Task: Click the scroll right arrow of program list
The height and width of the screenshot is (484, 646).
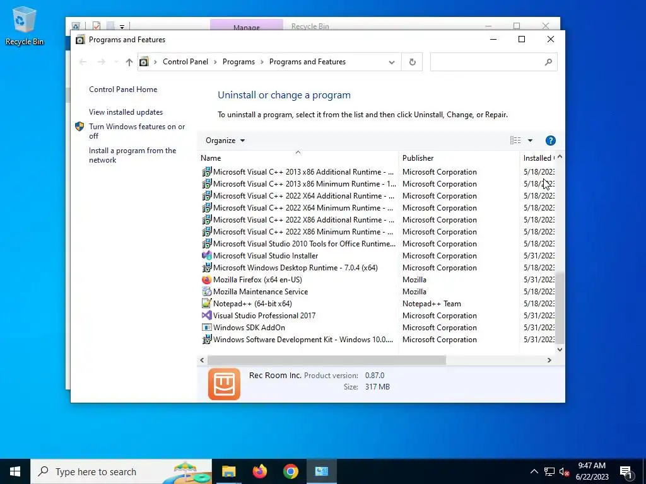Action: pyautogui.click(x=549, y=360)
